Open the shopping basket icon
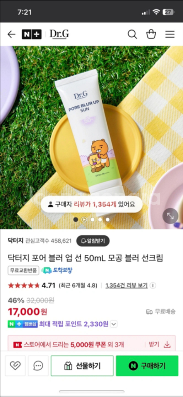The height and width of the screenshot is (397, 183). (x=151, y=34)
